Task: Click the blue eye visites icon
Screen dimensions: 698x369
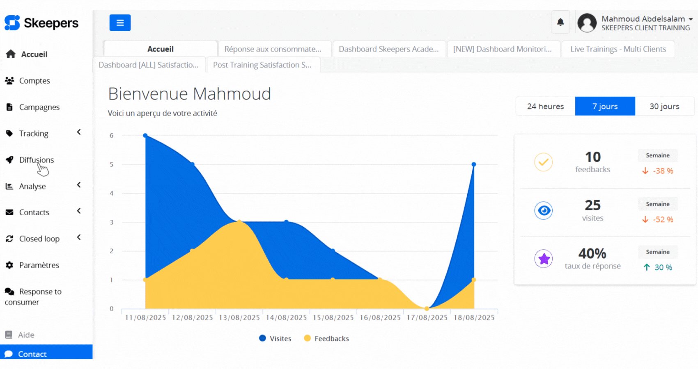Action: 543,211
